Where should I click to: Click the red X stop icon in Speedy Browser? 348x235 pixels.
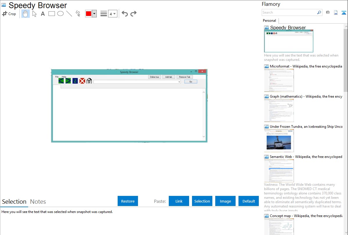82,81
